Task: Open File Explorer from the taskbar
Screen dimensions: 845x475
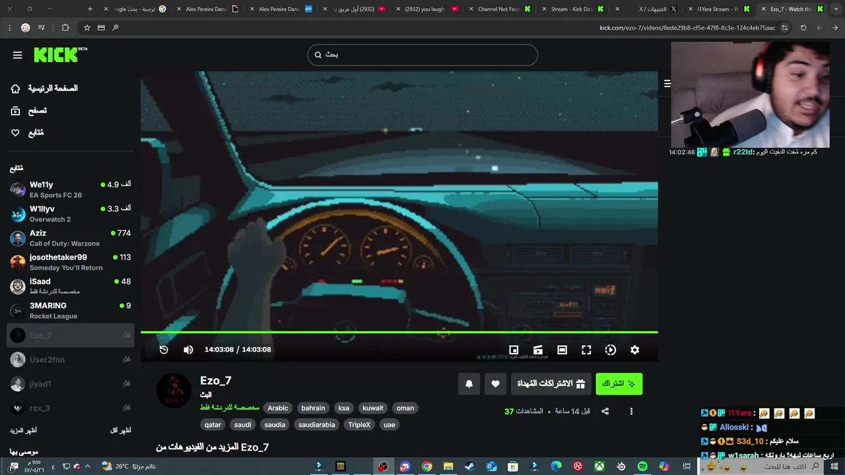Action: pos(448,466)
